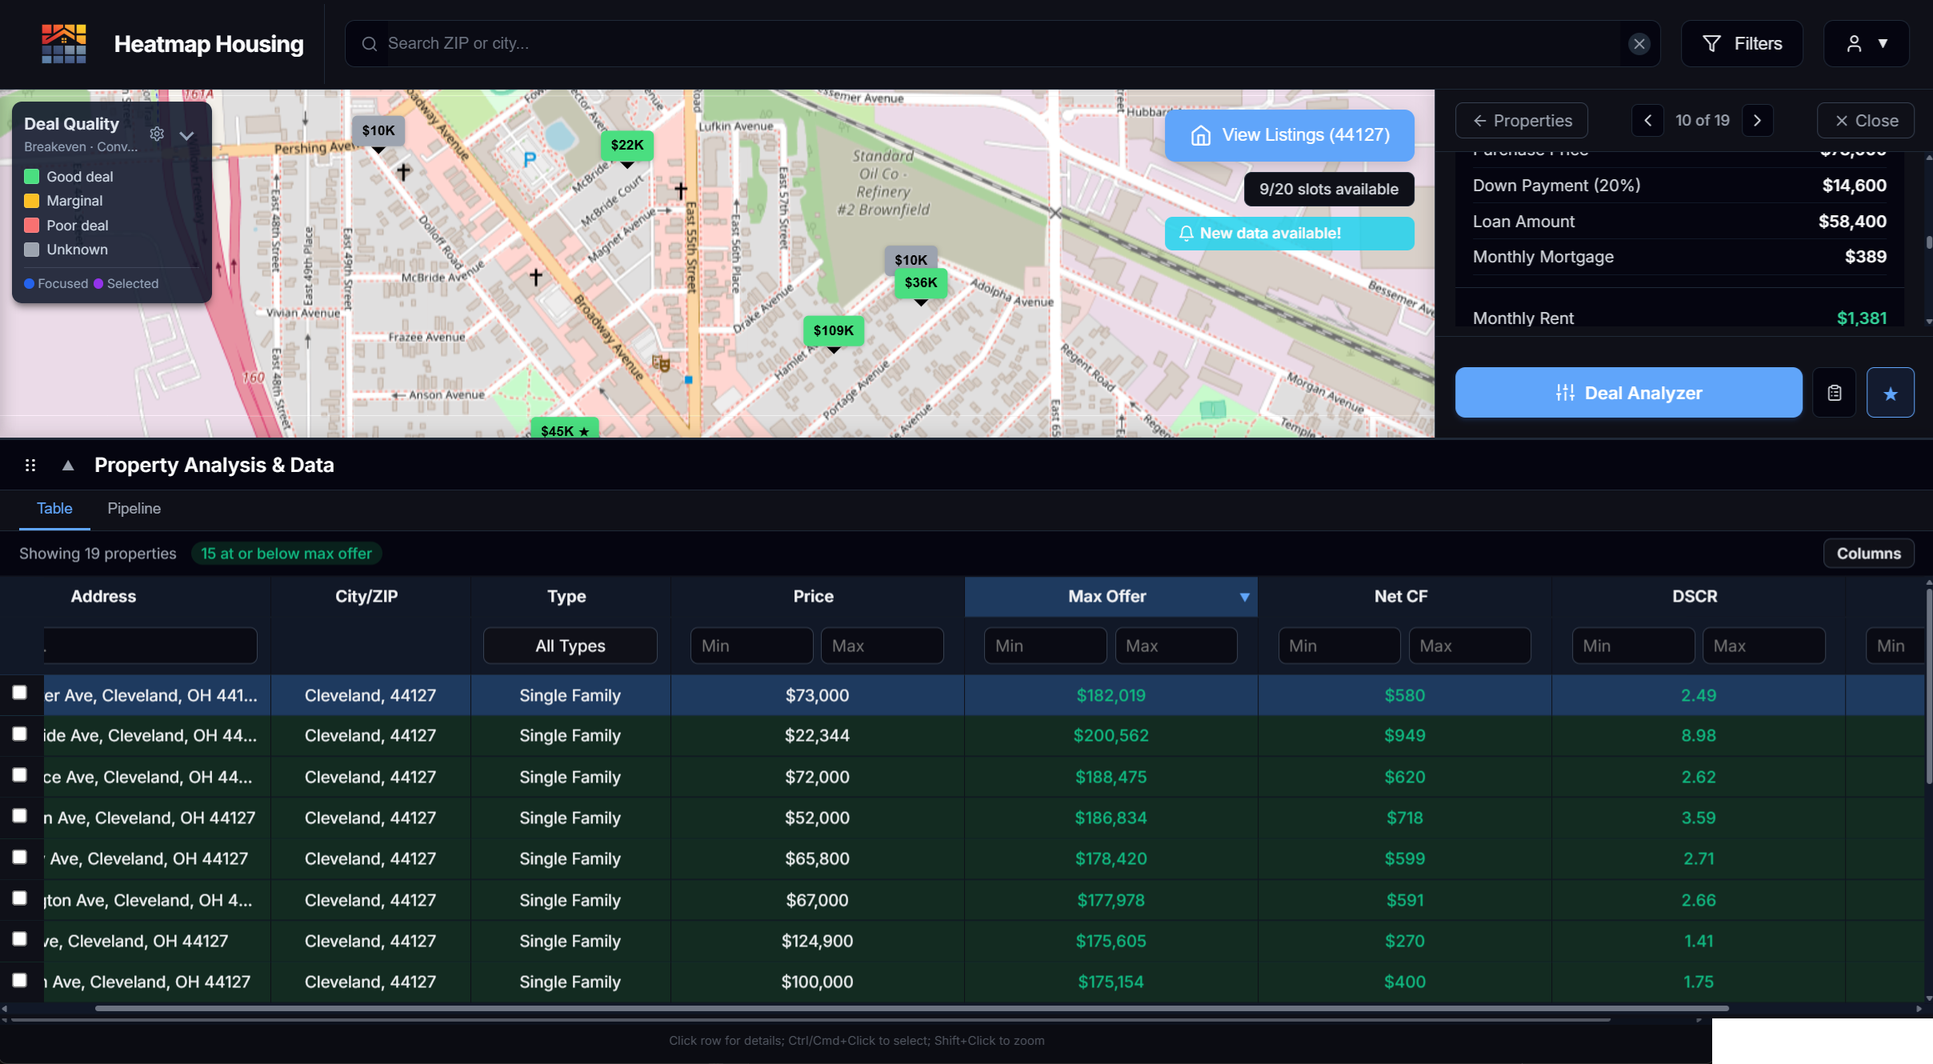Check the $22,344 single family property row

tap(19, 734)
